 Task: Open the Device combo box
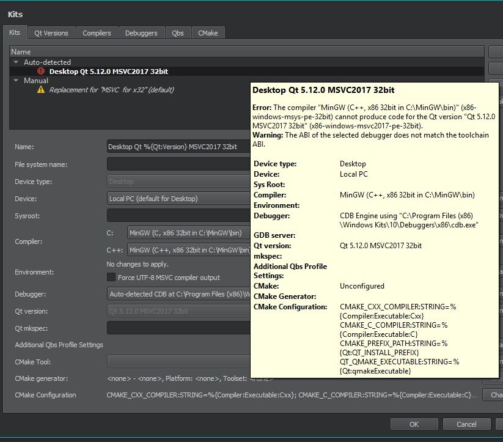pyautogui.click(x=178, y=198)
